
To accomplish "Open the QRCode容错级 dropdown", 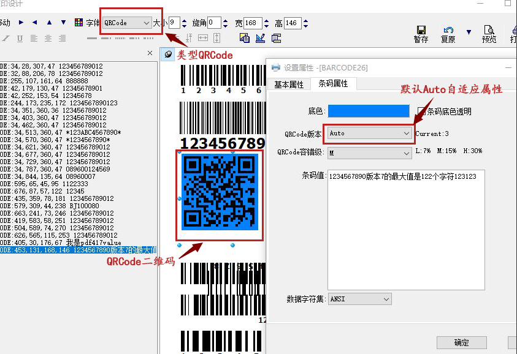I will tap(406, 153).
